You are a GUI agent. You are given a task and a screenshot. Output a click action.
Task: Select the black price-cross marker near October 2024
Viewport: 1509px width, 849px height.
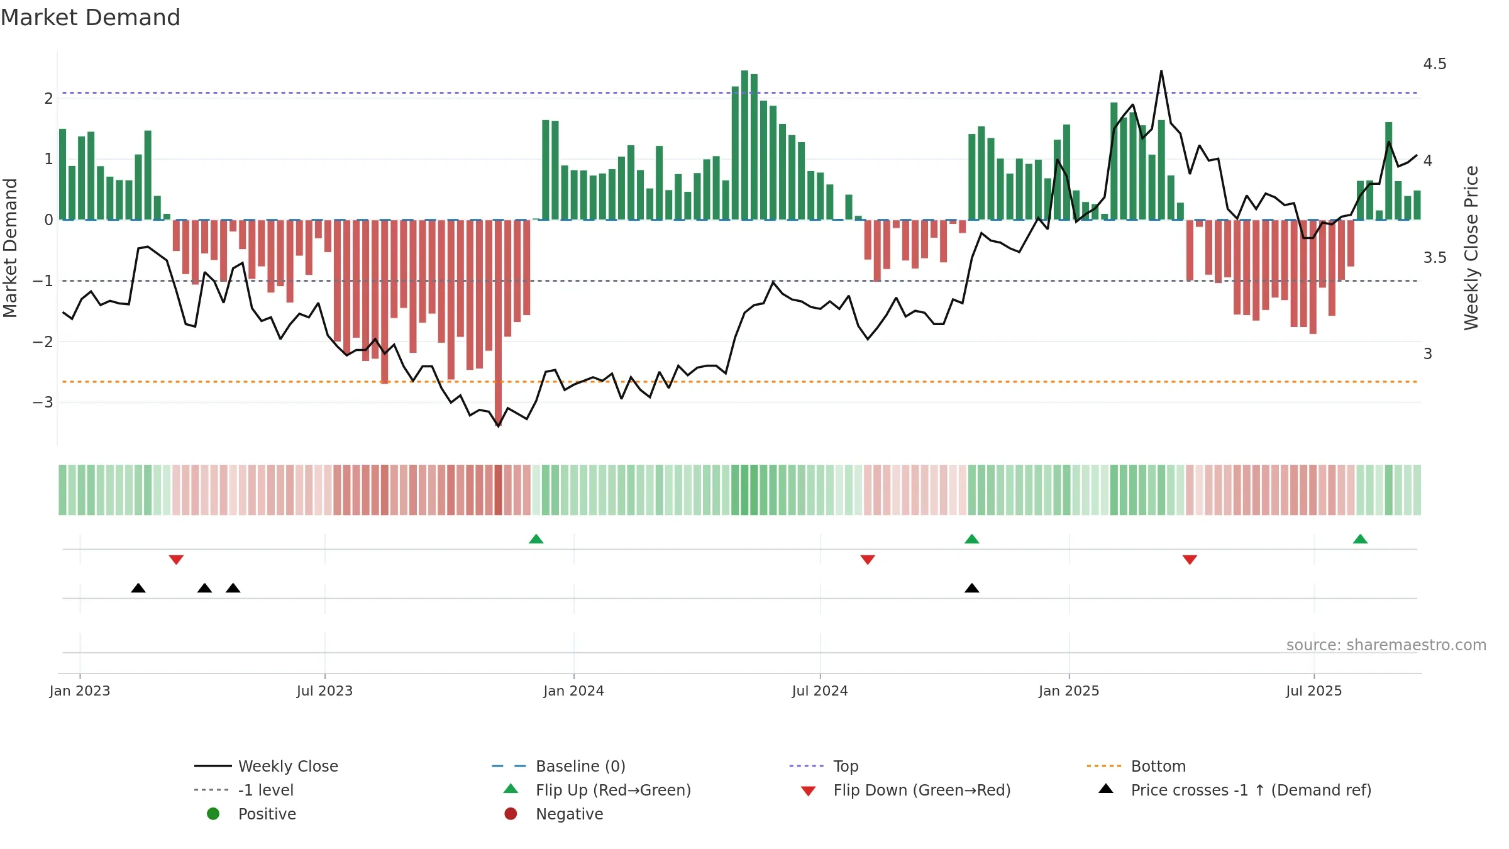click(972, 588)
